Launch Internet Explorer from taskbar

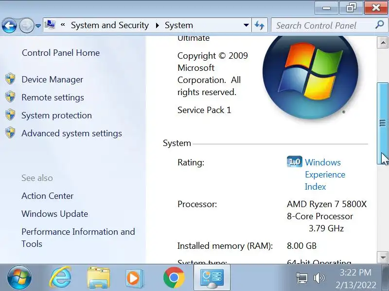(x=60, y=277)
